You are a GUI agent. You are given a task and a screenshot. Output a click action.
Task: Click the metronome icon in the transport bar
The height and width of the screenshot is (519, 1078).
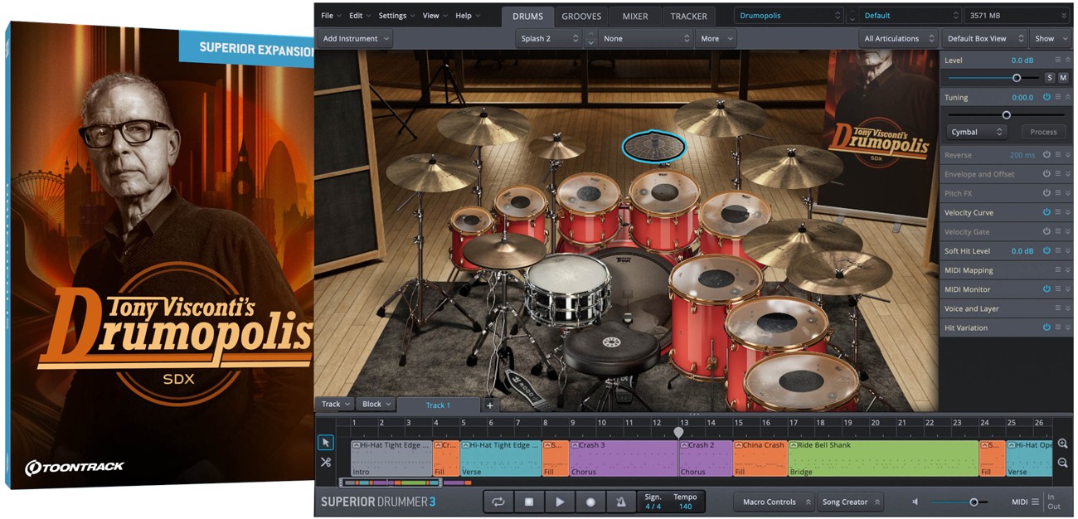pyautogui.click(x=622, y=501)
